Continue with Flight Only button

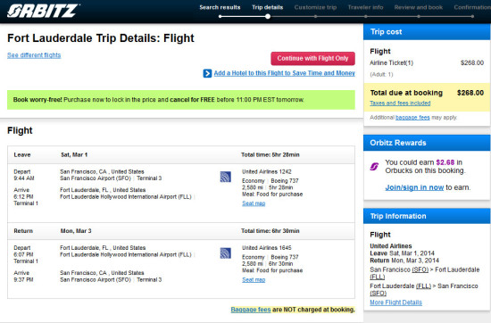pos(312,59)
